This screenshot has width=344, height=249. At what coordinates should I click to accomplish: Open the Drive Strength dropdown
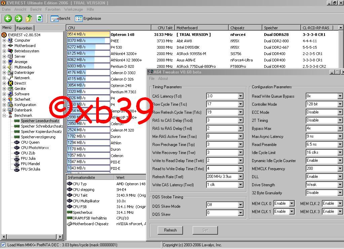point(340,185)
